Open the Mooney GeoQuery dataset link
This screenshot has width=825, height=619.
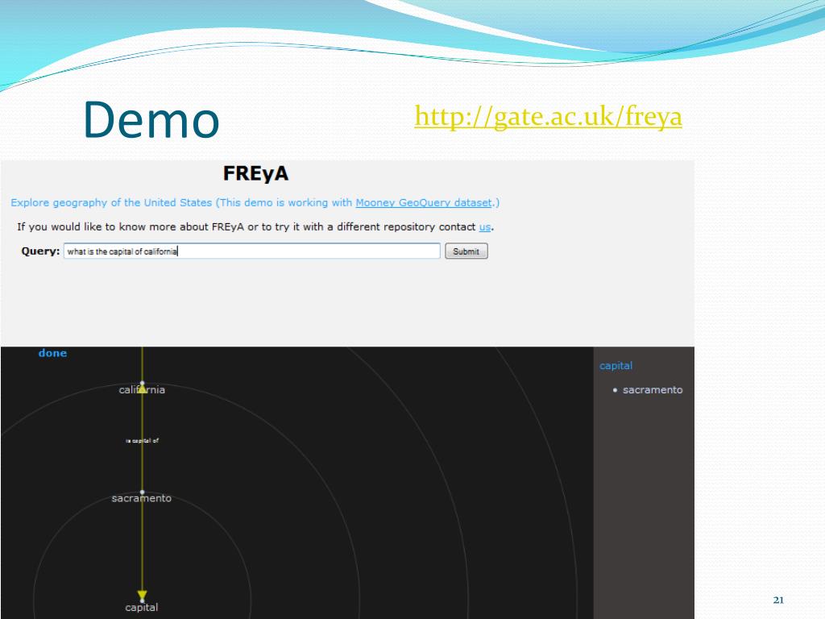tap(424, 202)
